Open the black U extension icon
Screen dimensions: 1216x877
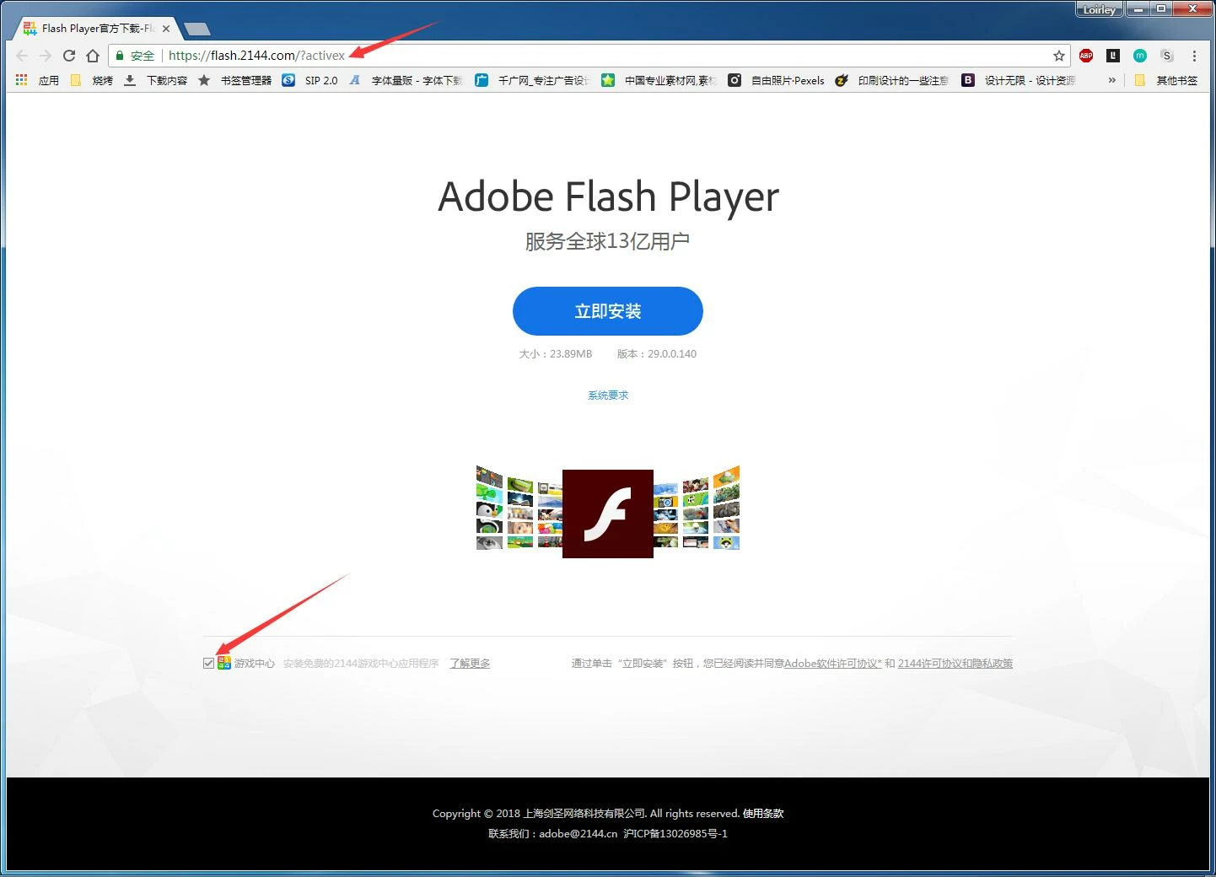tap(1113, 56)
